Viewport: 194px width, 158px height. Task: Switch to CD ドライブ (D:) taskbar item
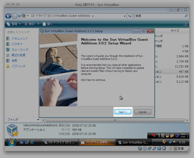pos(60,142)
